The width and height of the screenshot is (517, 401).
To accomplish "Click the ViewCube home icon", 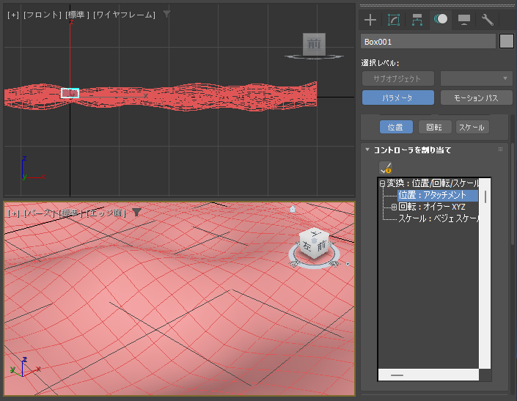I will 293,209.
